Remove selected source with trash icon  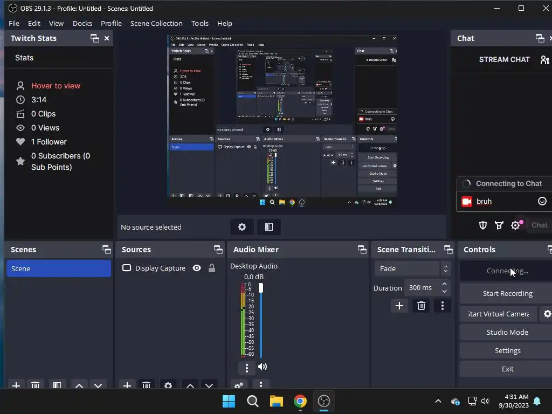pos(147,385)
